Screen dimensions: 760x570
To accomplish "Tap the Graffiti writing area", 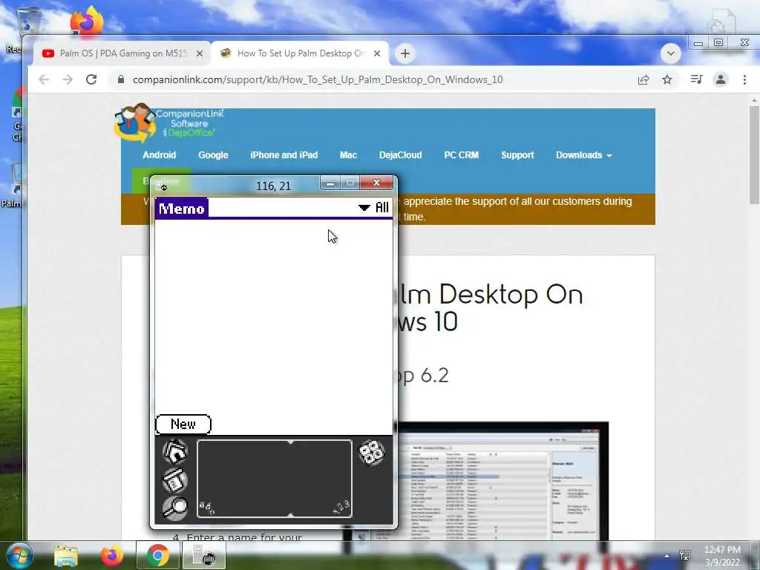I will click(275, 479).
